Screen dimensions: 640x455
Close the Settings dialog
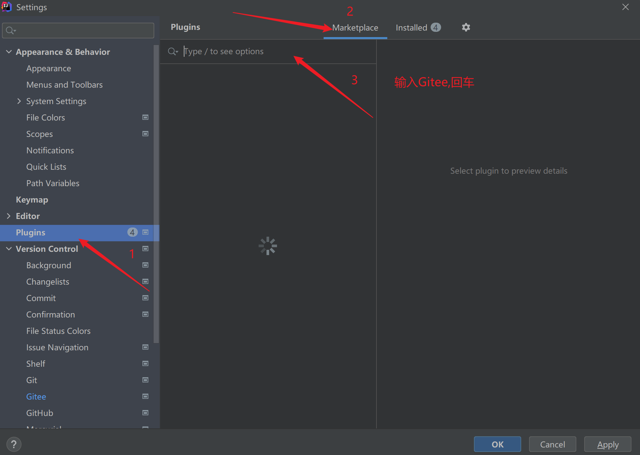coord(626,7)
